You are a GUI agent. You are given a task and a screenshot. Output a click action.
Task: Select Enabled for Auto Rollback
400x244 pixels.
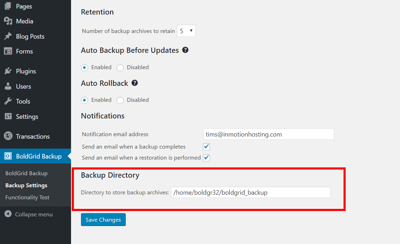click(85, 100)
